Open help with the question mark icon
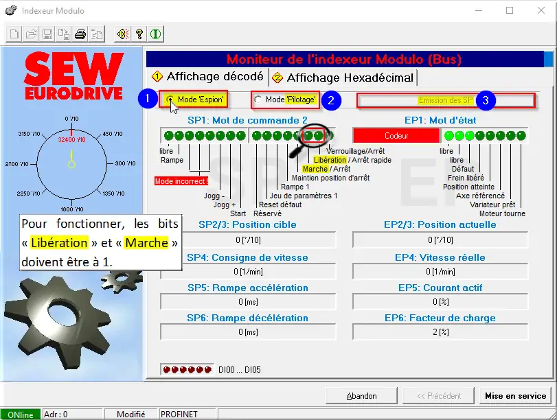Screen dimensions: 557x420 139,34
